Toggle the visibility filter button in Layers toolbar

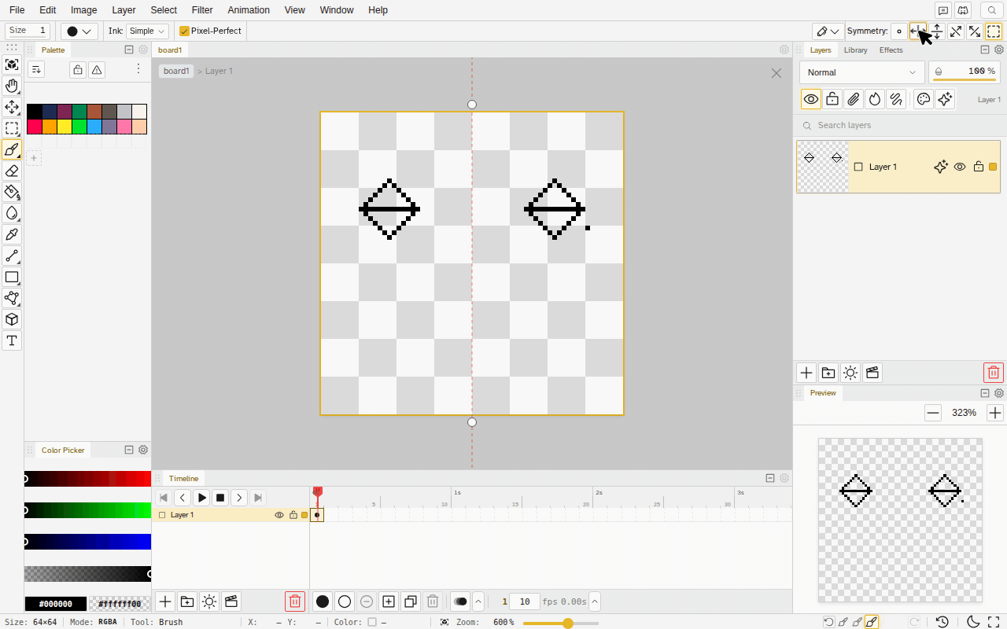tap(811, 99)
